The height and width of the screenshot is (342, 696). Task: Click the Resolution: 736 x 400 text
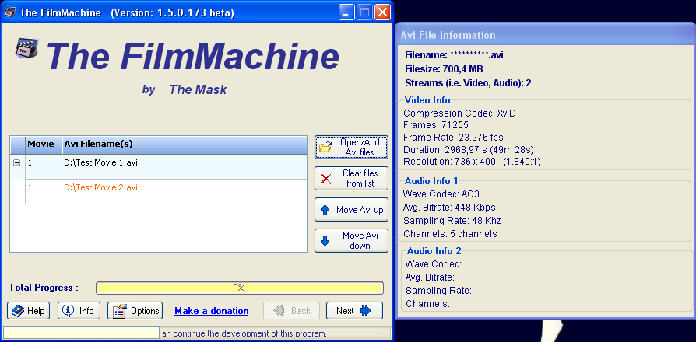(472, 162)
